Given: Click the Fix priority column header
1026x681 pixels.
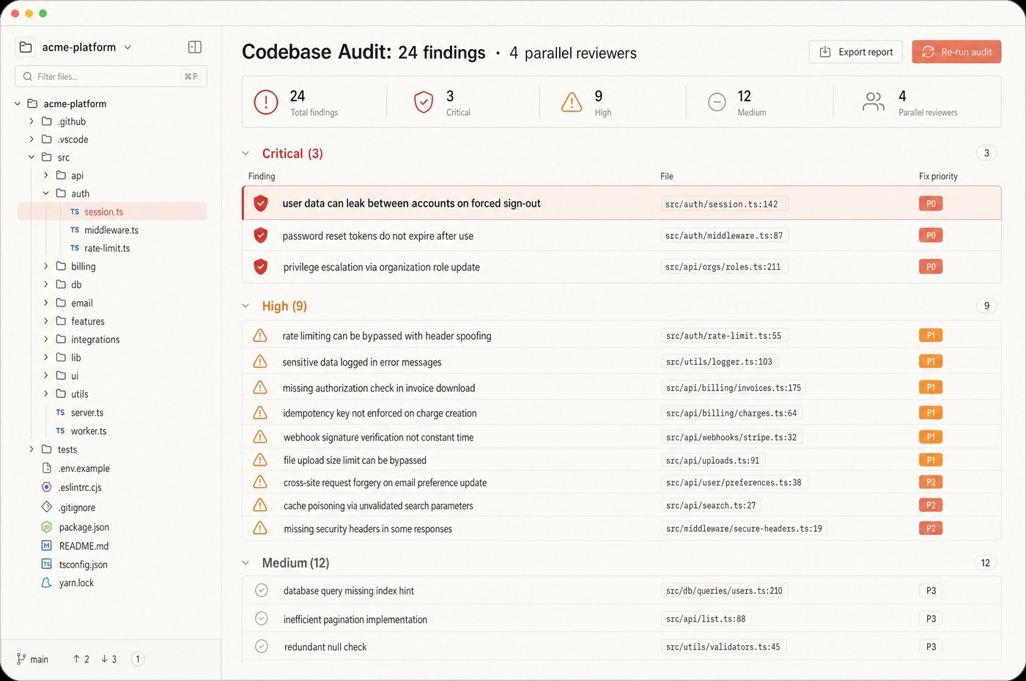Looking at the screenshot, I should click(x=938, y=176).
